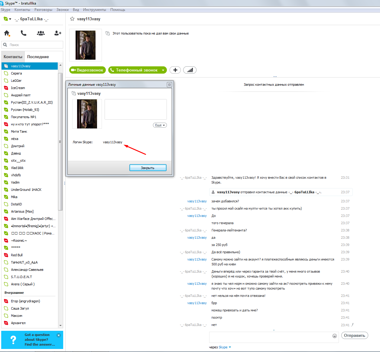Open the Инструменты menu
The image size is (380, 352).
[x=95, y=10]
